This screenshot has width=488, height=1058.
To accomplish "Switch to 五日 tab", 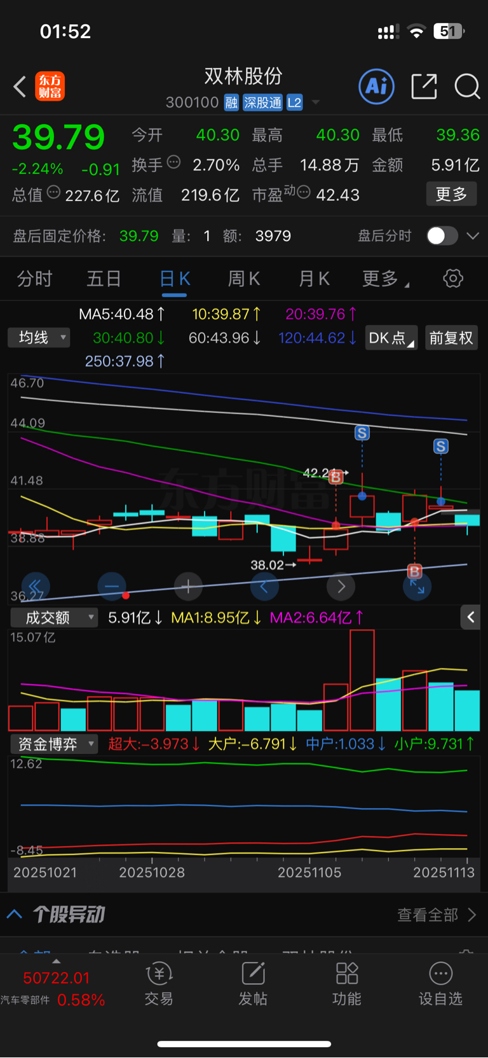I will coord(104,279).
